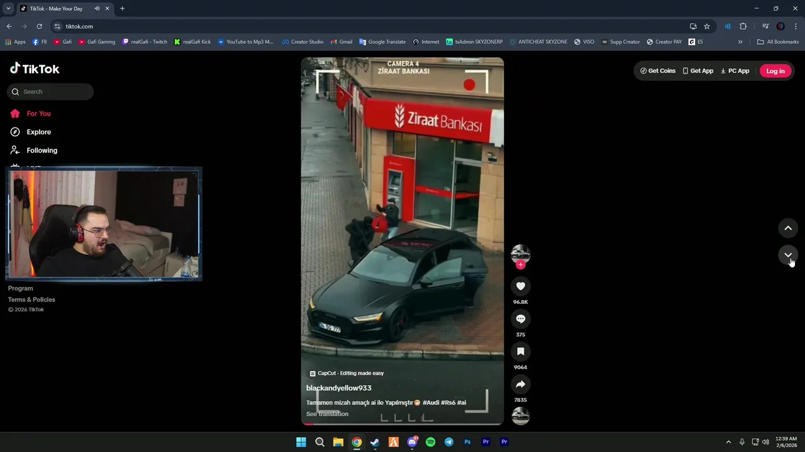Screen dimensions: 805x452
Task: Open the #Rs6 hashtag
Action: [x=448, y=402]
